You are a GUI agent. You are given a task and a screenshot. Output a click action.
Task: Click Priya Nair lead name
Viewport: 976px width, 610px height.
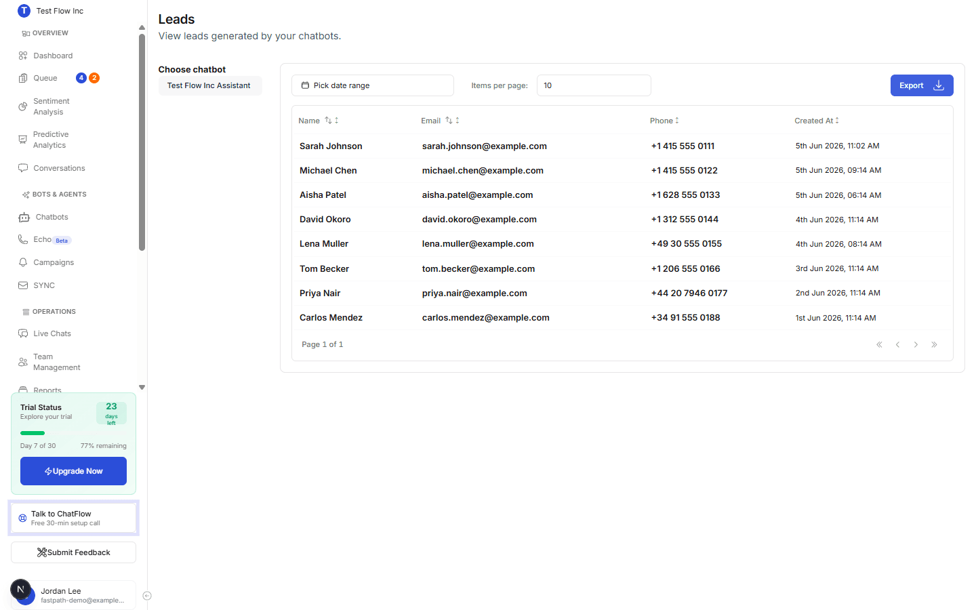click(320, 293)
